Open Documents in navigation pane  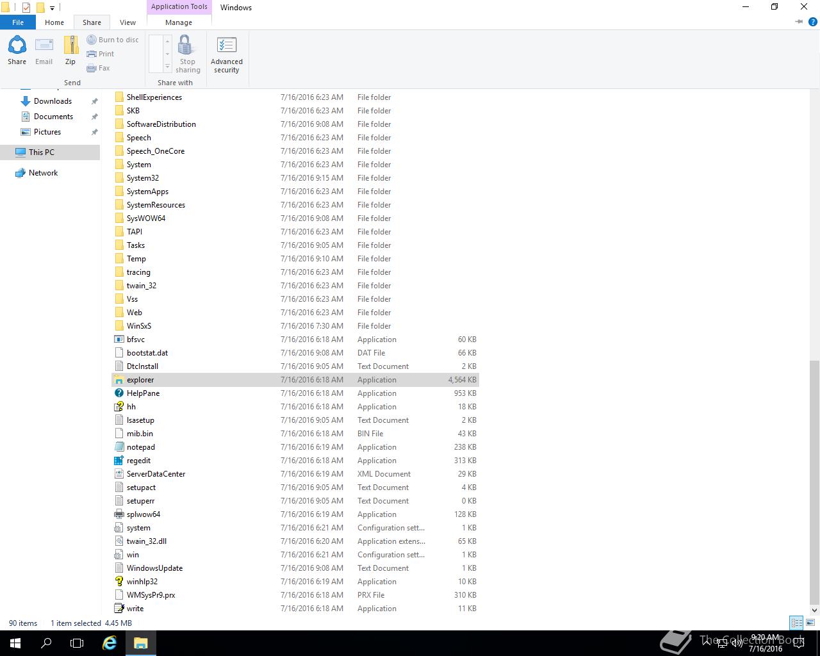[53, 117]
